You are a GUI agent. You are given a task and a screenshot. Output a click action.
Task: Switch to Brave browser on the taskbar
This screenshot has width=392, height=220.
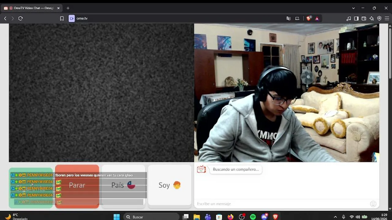(x=275, y=217)
